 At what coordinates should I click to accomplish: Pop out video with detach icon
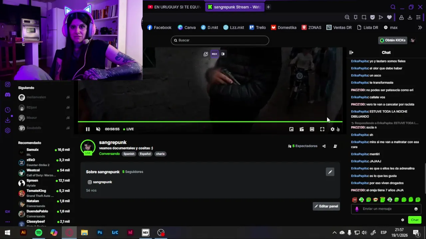[206, 54]
